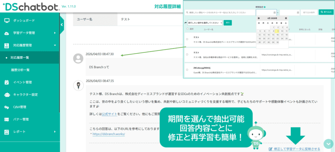The width and height of the screenshot is (335, 152).
Task: Open the Q&A管理 menu item
Action: [30, 107]
